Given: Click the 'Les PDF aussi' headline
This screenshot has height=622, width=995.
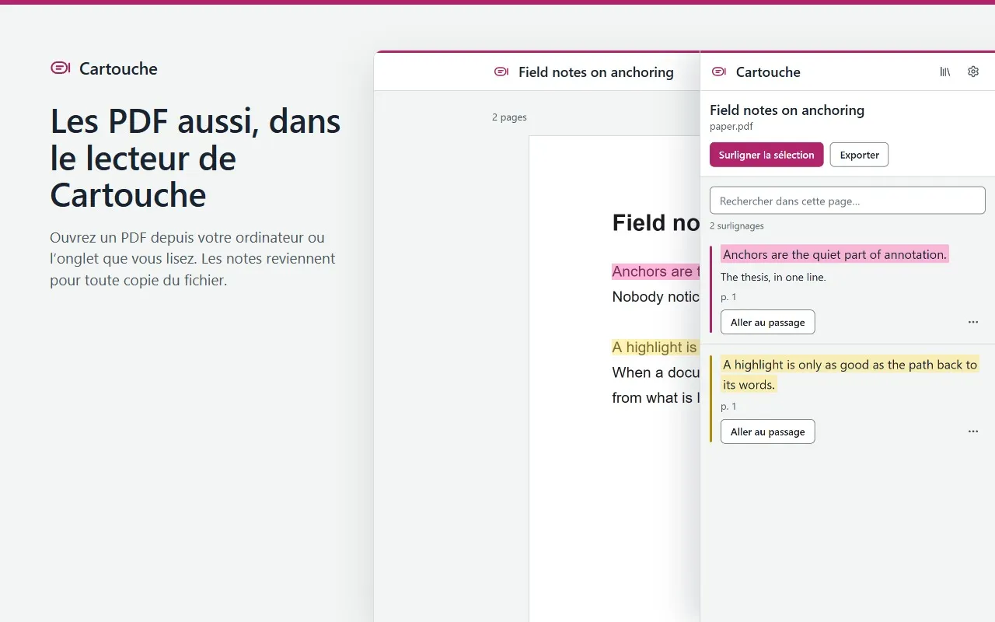Looking at the screenshot, I should coord(195,158).
